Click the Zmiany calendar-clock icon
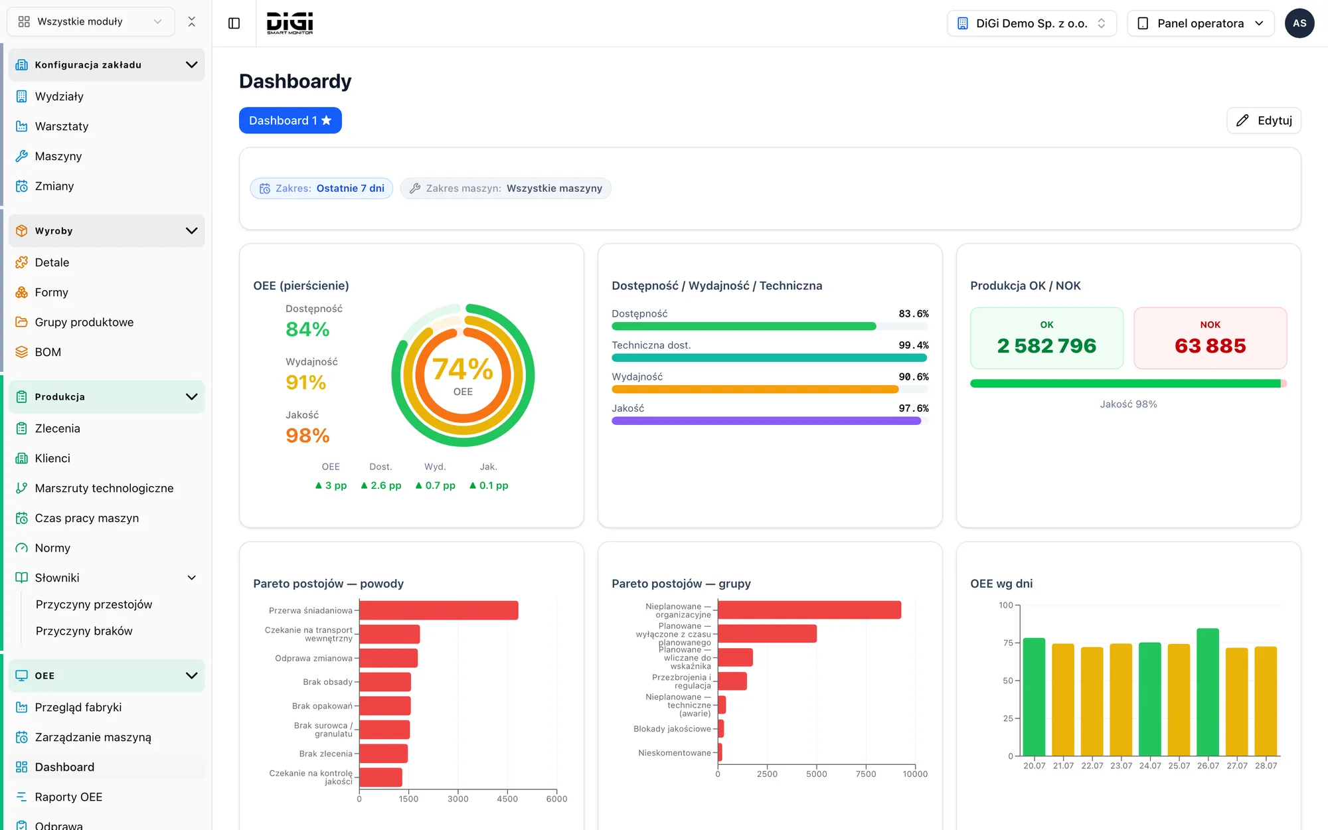 pos(22,186)
